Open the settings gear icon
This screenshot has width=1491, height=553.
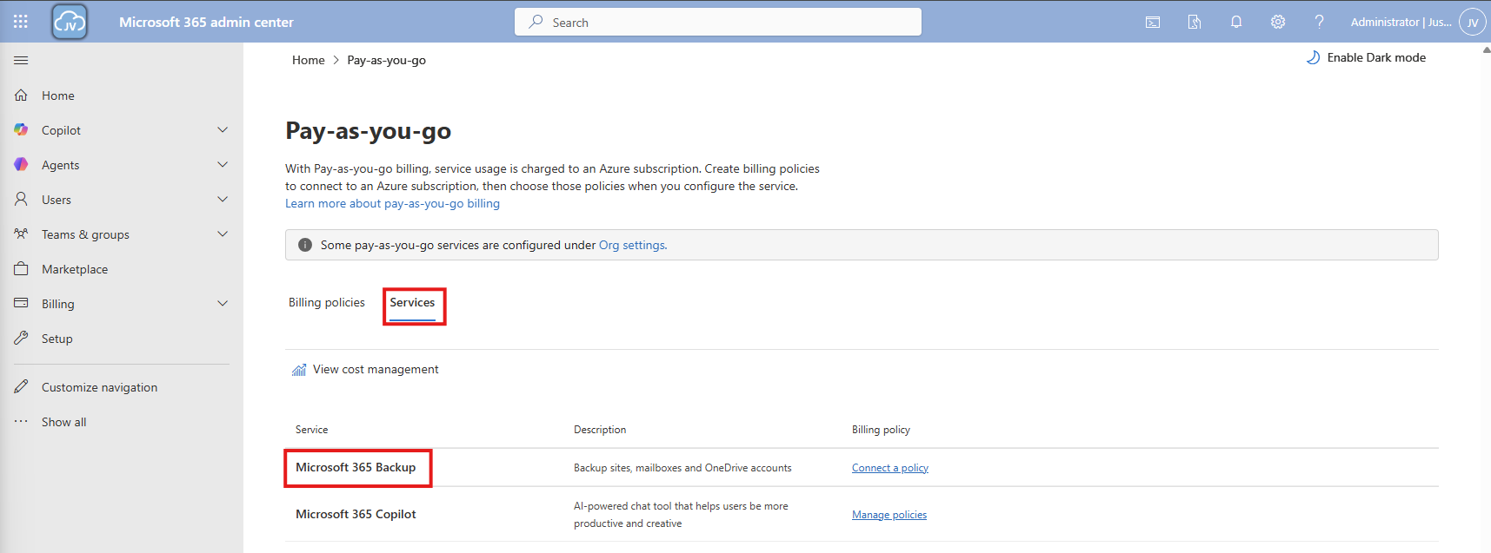click(x=1278, y=23)
